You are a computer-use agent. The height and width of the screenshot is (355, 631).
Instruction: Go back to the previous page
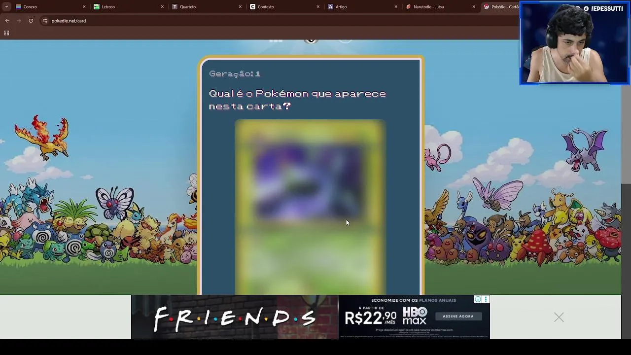(7, 21)
